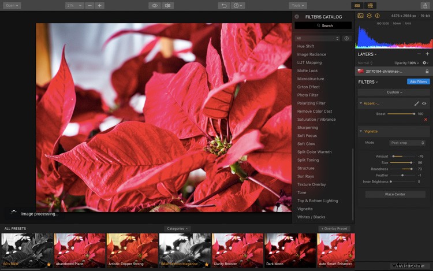Screen dimensions: 433x271
Task: Select the 20170104-christmas layer
Action: click(x=394, y=71)
